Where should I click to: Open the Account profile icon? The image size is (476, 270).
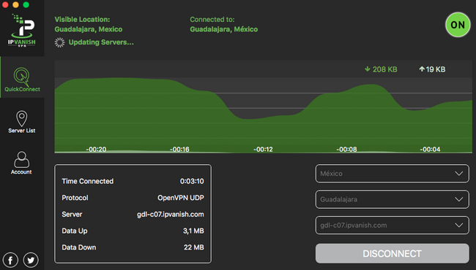21,159
